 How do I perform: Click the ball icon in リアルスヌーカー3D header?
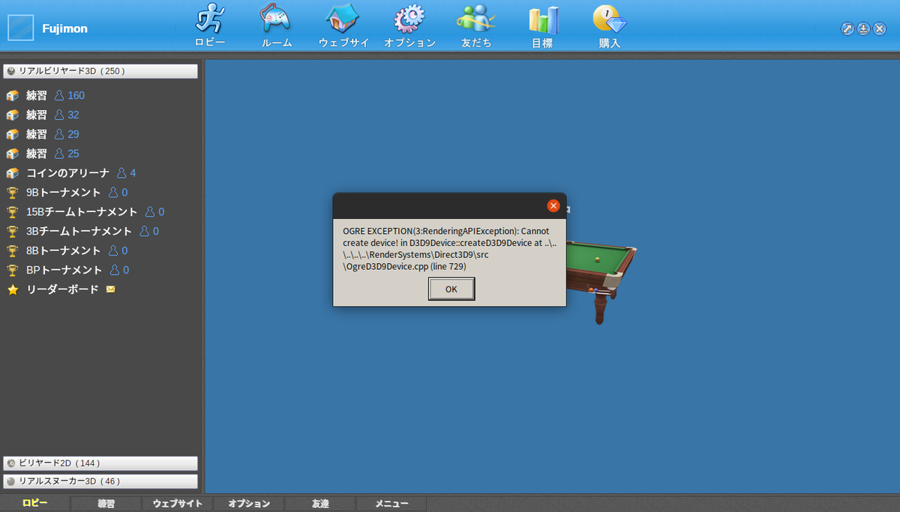(x=10, y=481)
